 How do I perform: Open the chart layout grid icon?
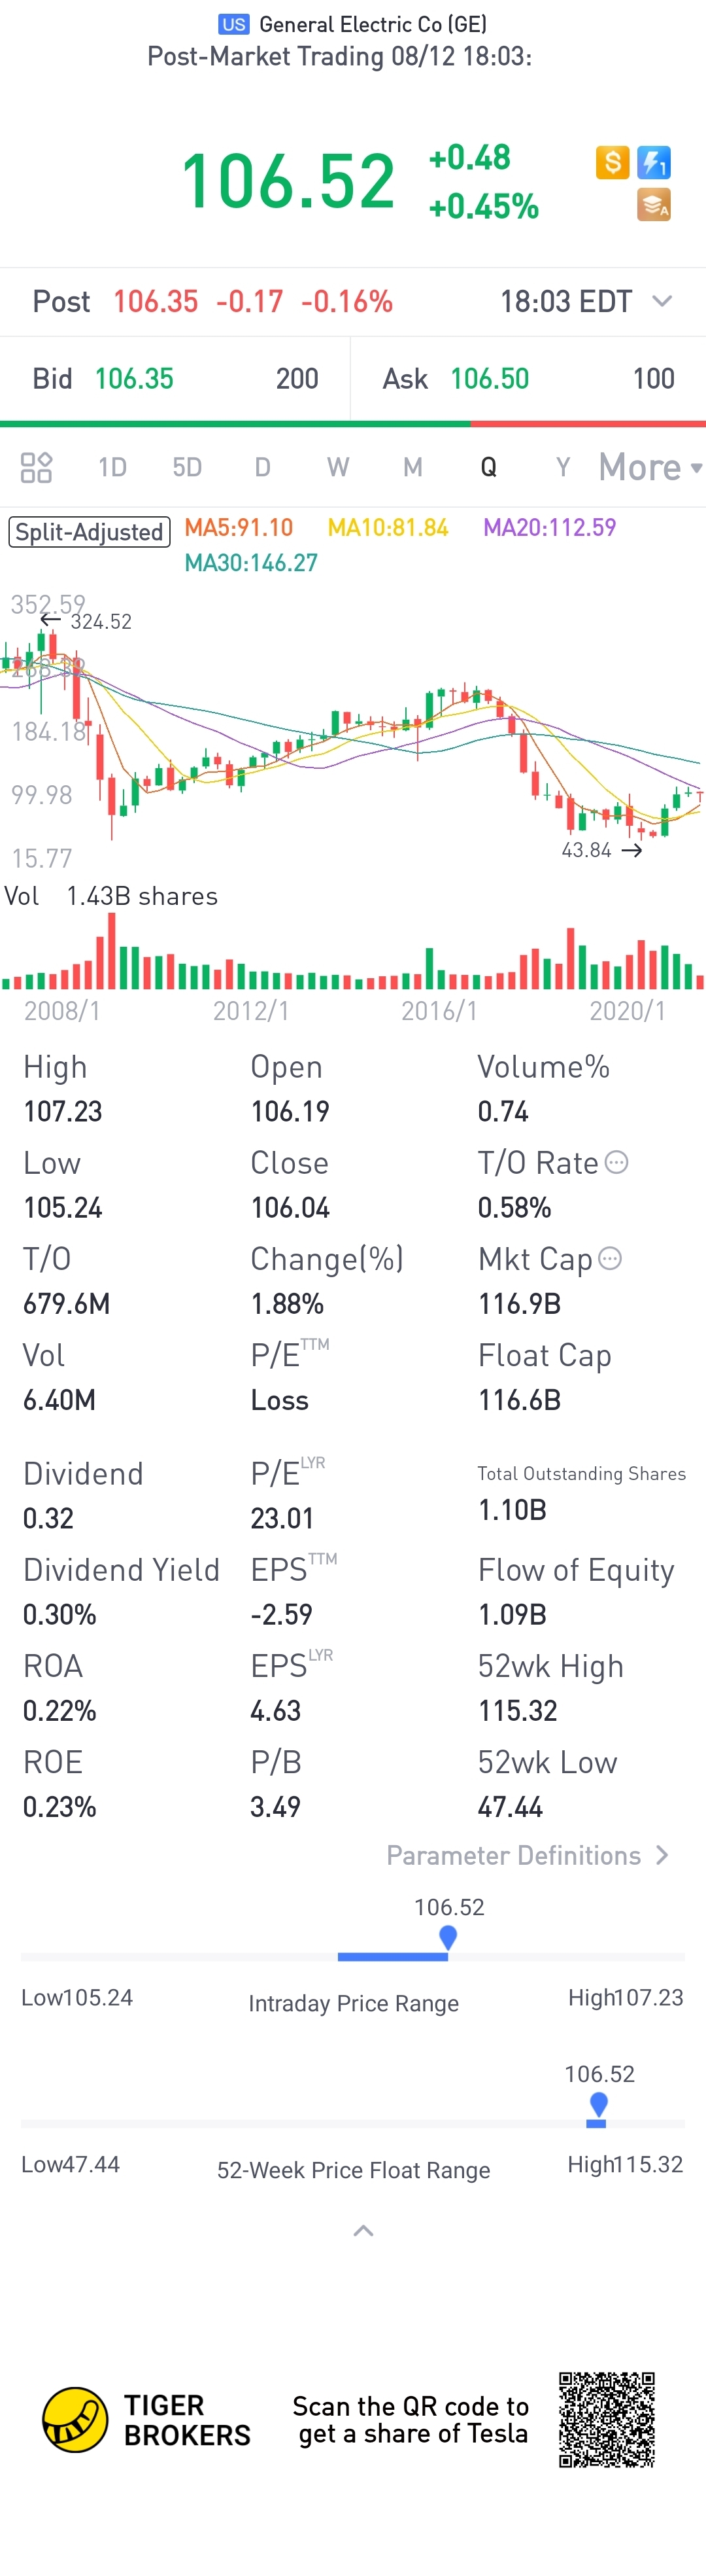[37, 467]
